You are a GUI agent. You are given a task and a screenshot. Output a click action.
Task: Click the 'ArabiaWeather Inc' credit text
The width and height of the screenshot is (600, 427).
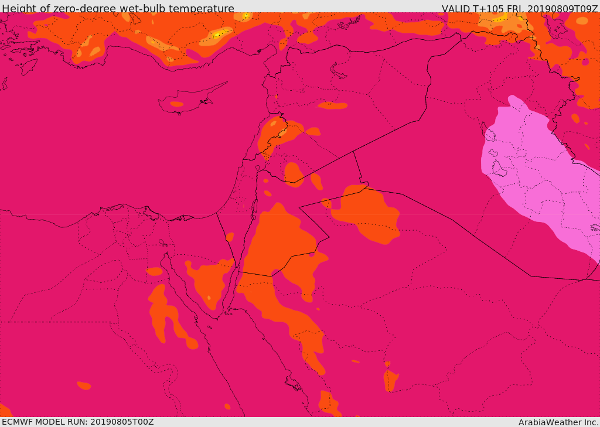[x=558, y=422]
